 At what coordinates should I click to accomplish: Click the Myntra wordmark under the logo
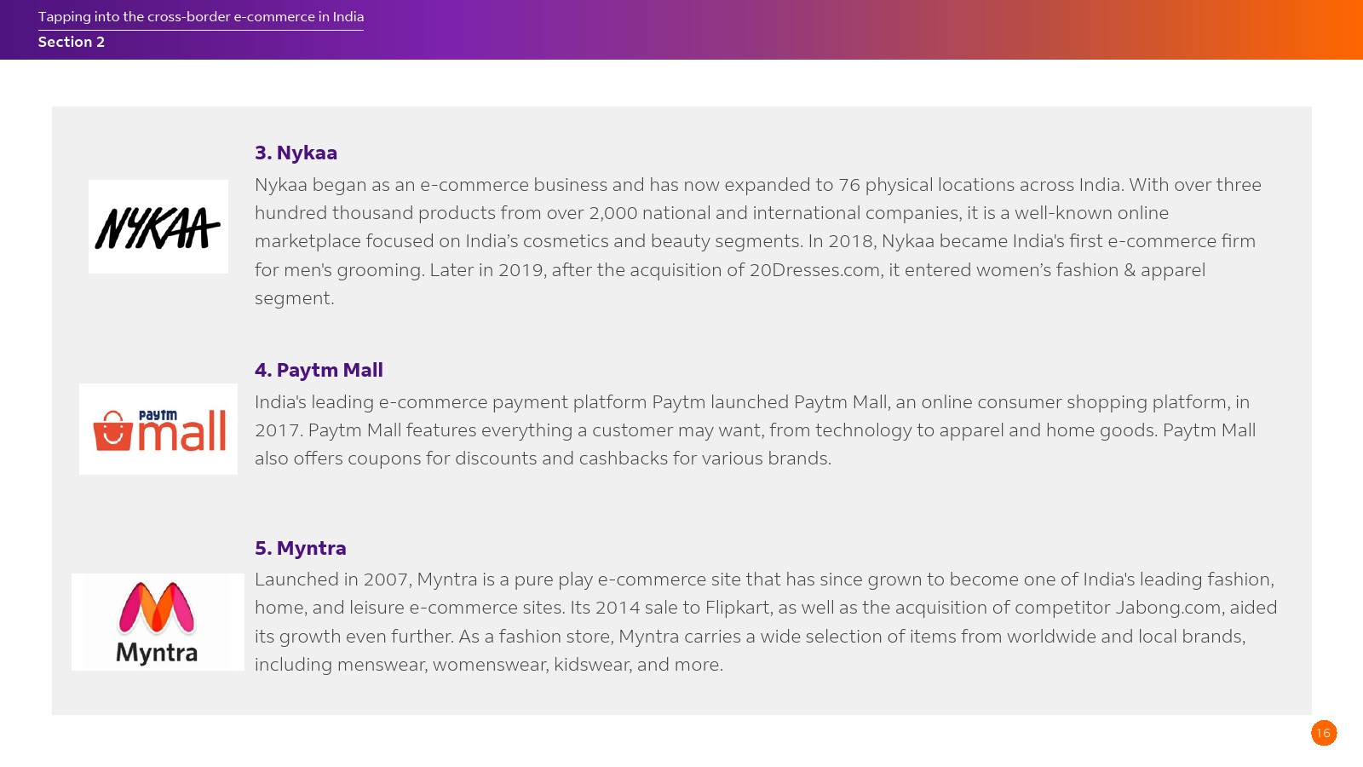click(x=157, y=653)
